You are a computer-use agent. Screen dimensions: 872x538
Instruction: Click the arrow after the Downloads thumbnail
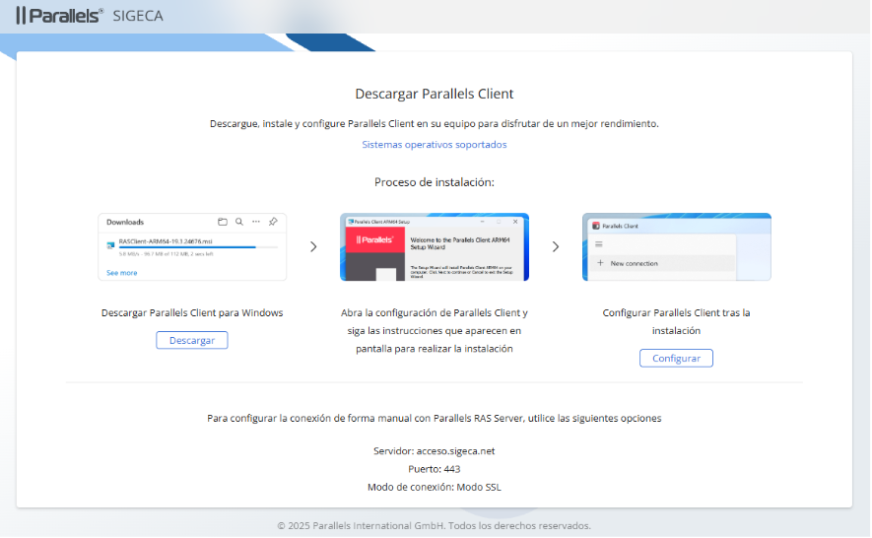tap(313, 246)
